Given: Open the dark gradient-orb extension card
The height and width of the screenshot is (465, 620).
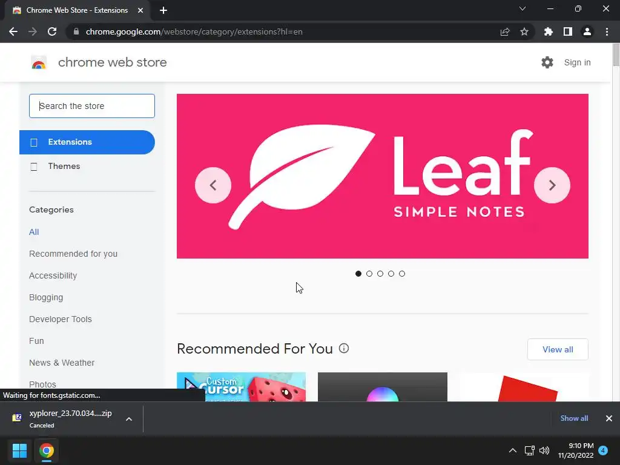Looking at the screenshot, I should click(x=383, y=387).
